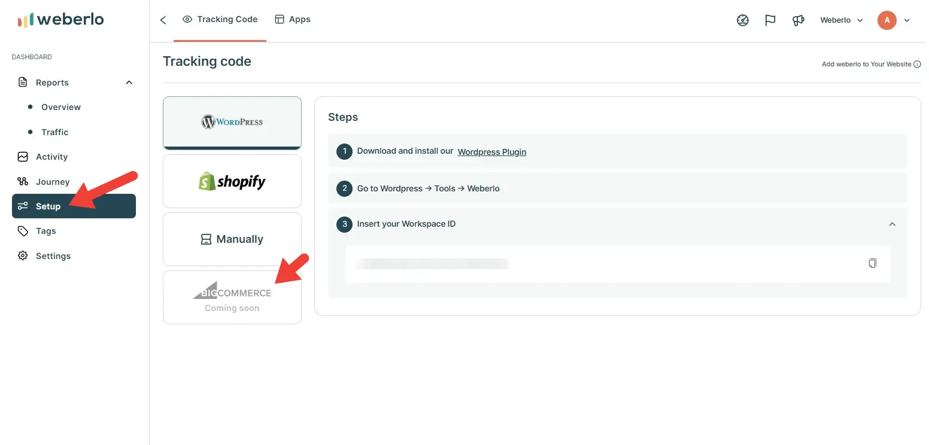Collapse the Insert your Workspace ID step
Image resolution: width=929 pixels, height=445 pixels.
(x=892, y=224)
